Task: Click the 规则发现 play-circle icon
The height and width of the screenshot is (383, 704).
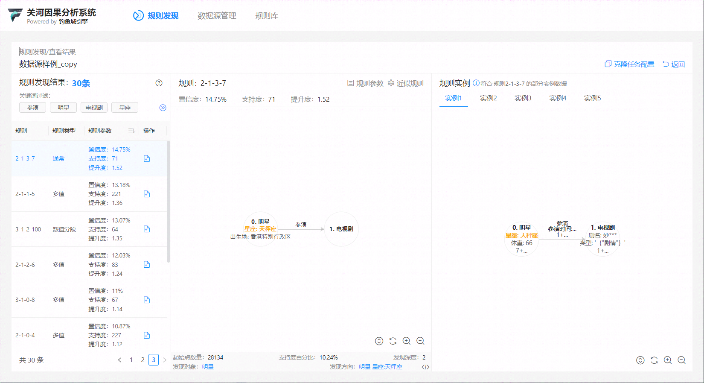Action: [x=138, y=16]
